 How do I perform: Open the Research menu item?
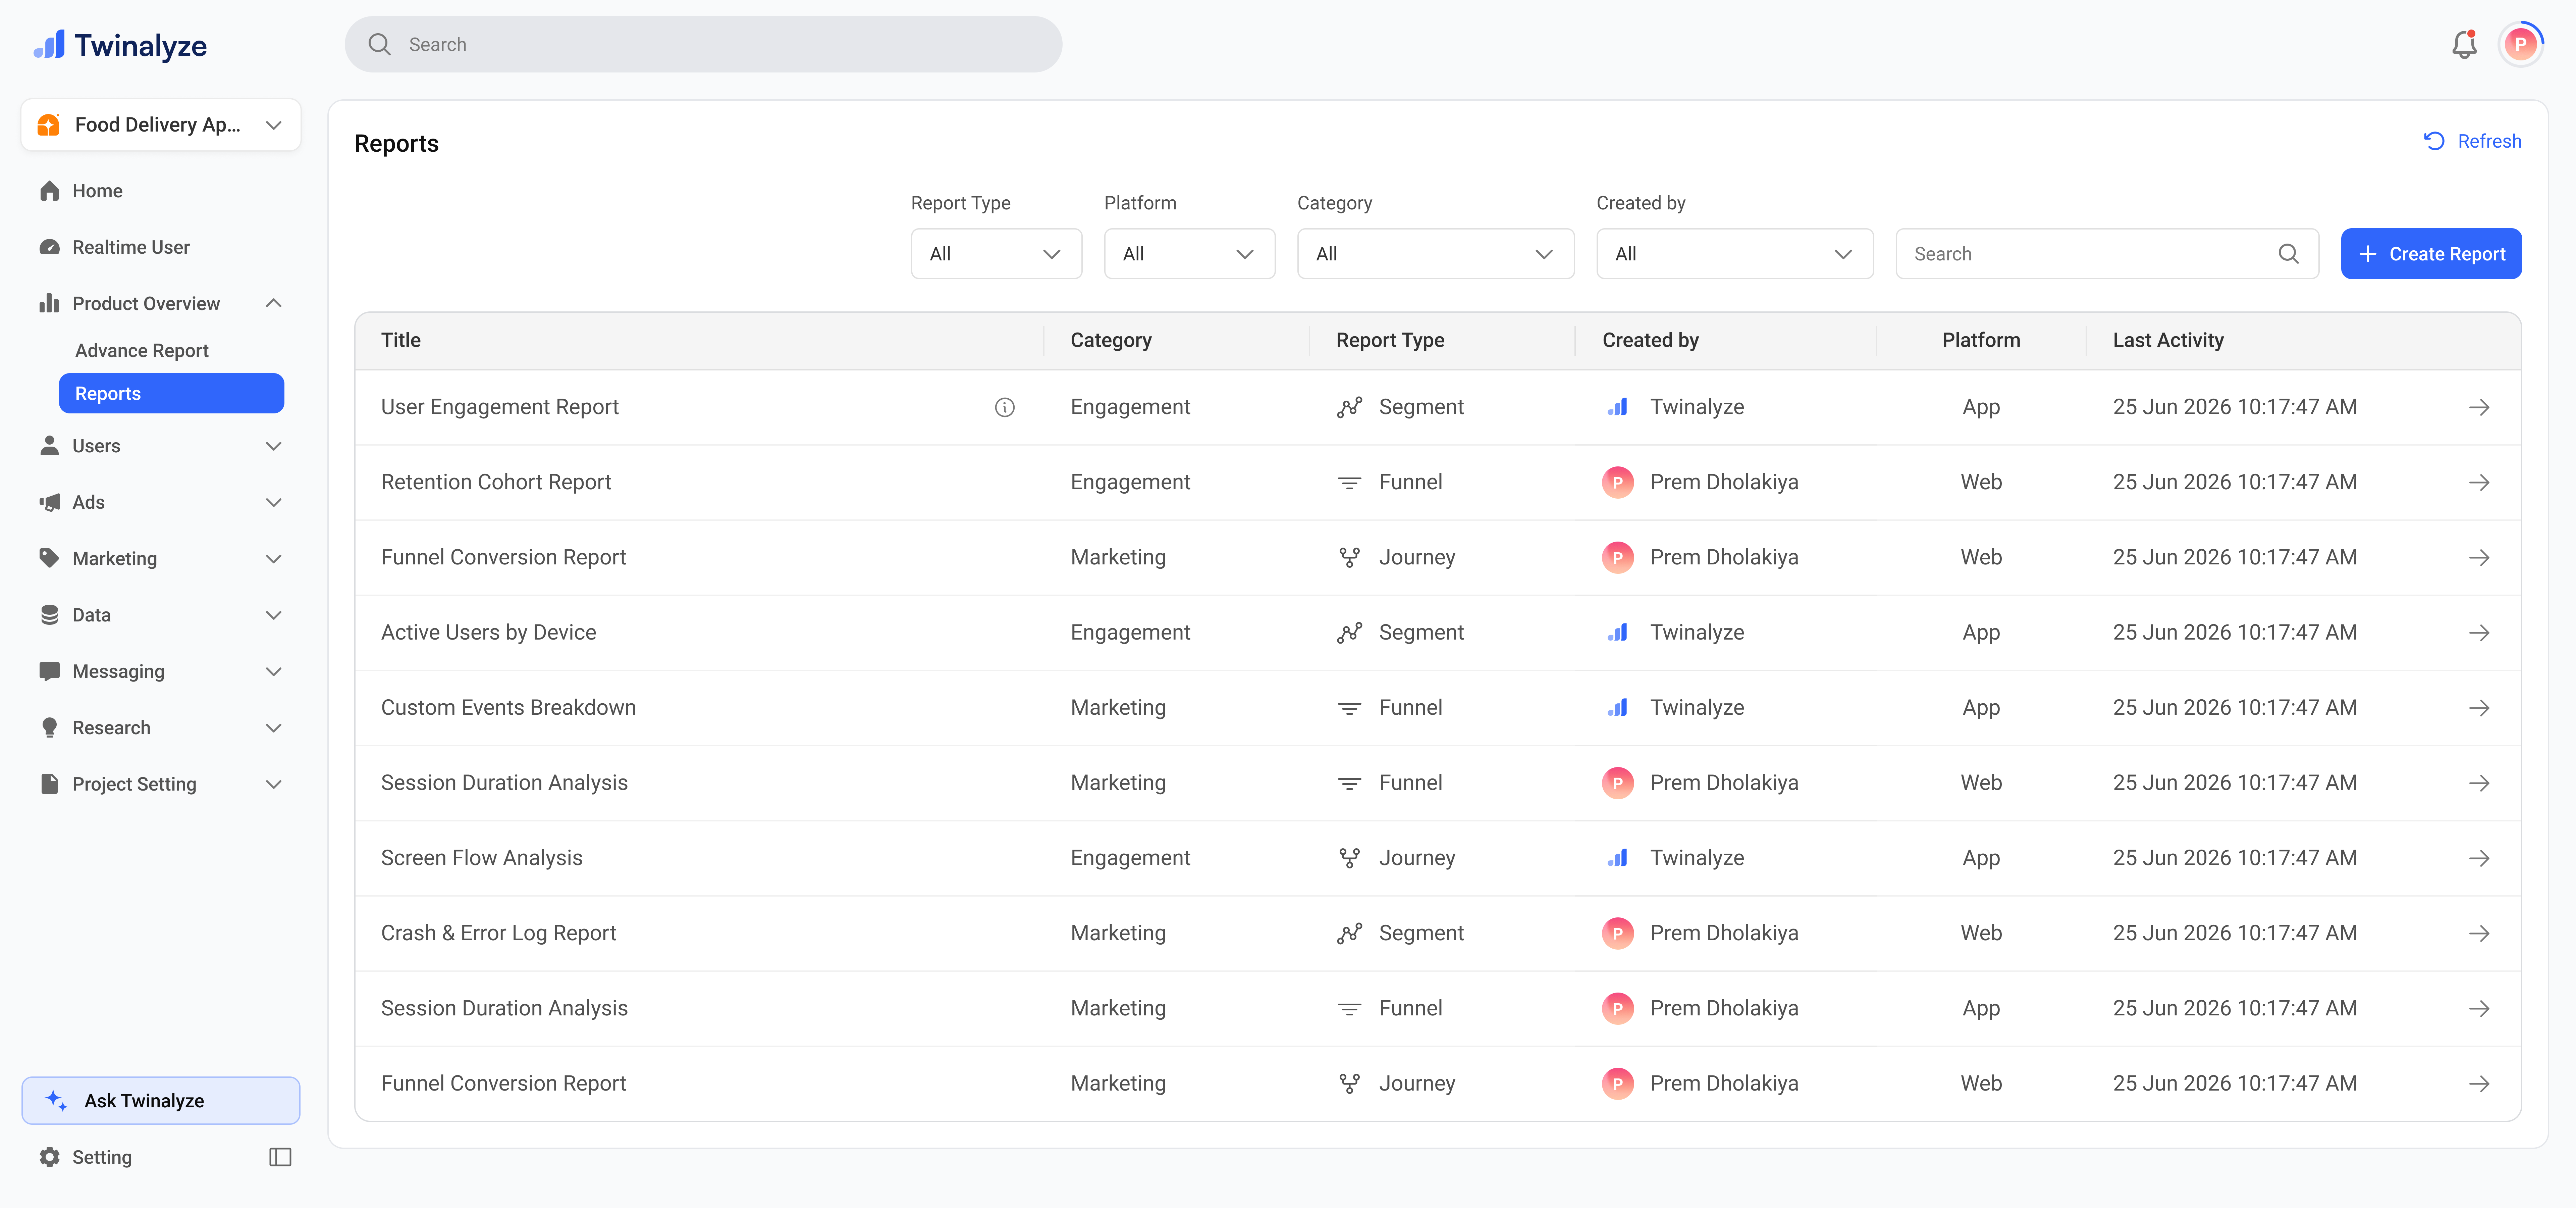(111, 728)
